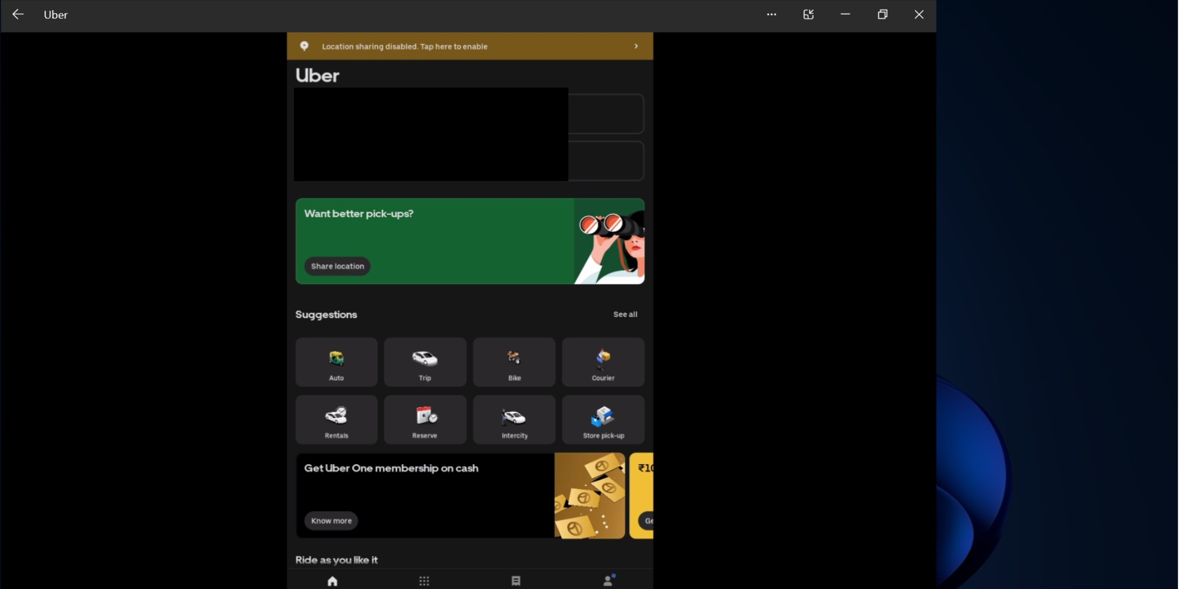
Task: Open the Store pick-up option
Action: click(602, 420)
